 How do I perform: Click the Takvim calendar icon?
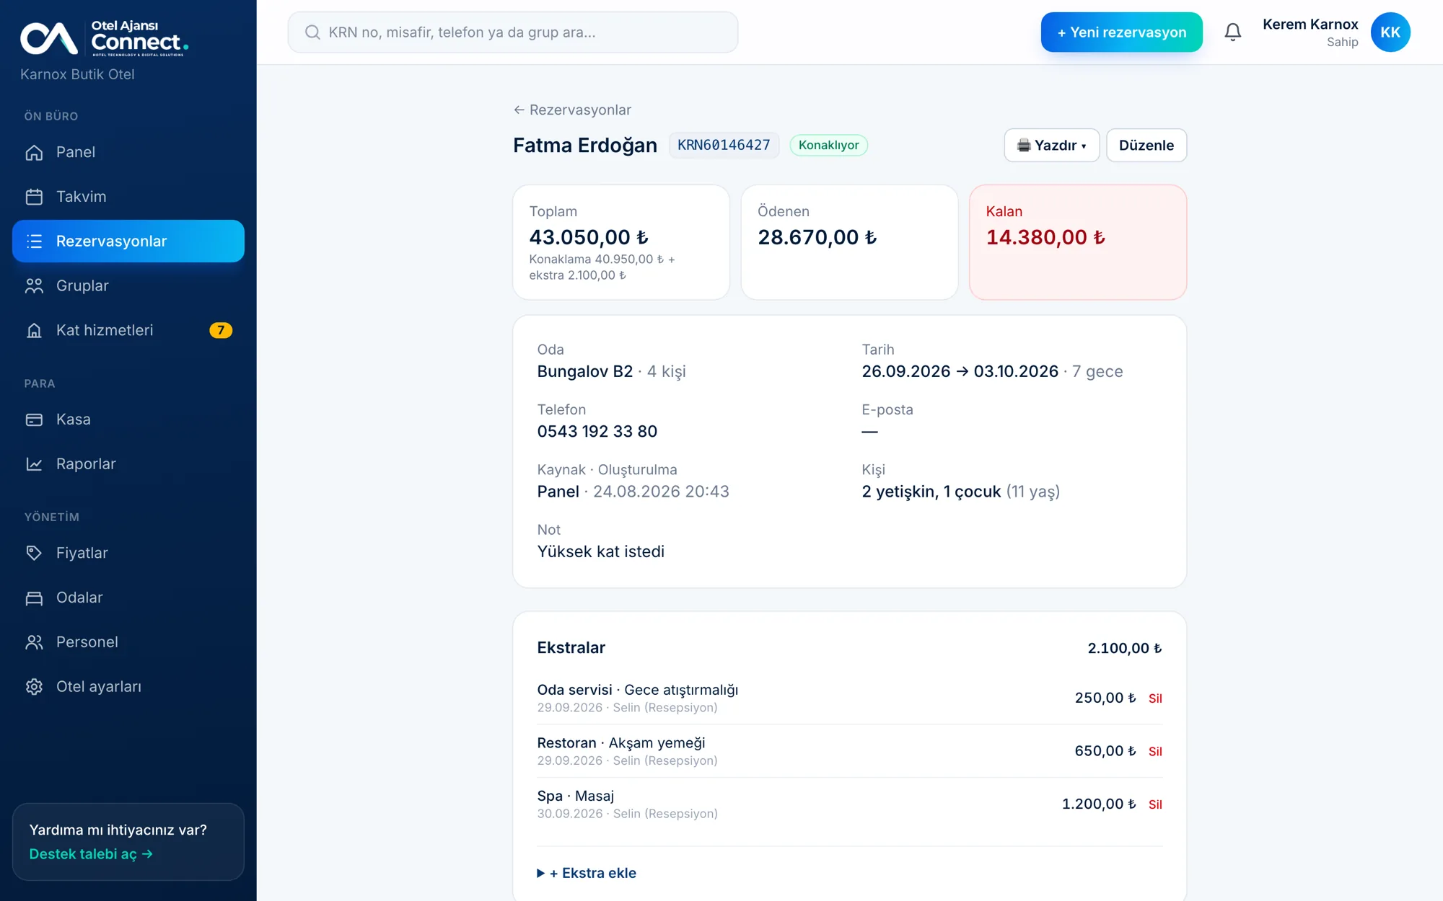34,197
